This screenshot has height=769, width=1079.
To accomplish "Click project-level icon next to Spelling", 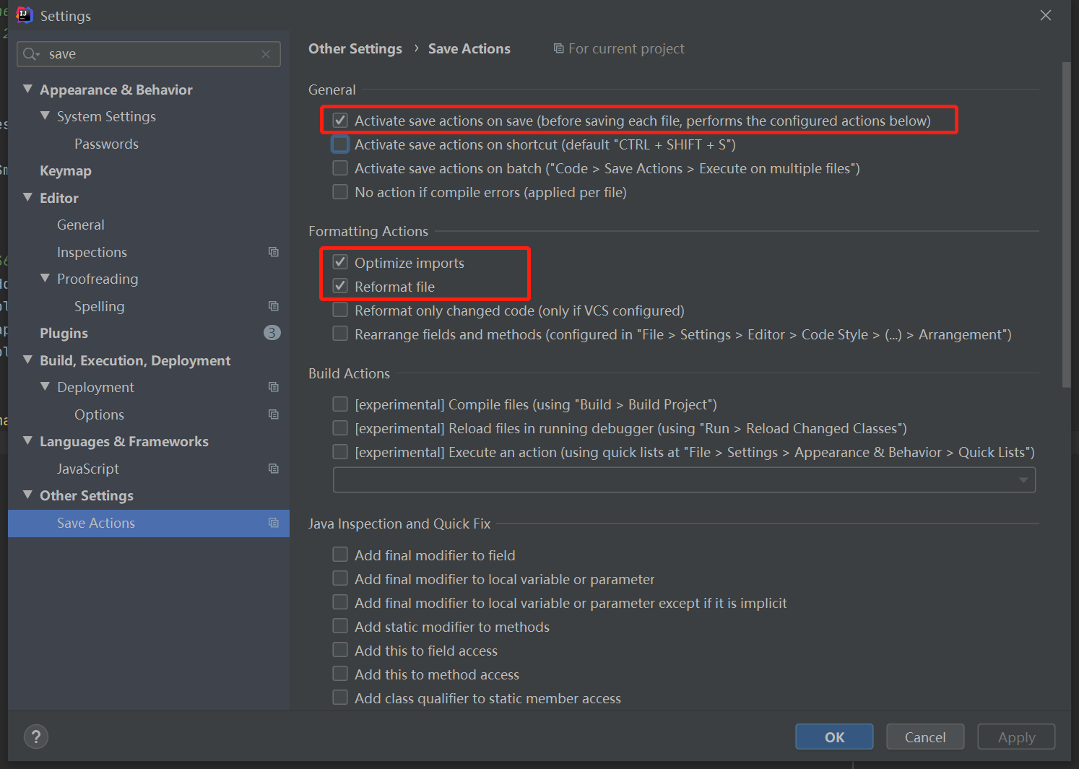I will (x=274, y=306).
